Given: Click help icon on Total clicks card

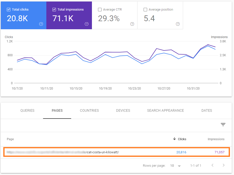Looking at the screenshot, I should [41, 24].
